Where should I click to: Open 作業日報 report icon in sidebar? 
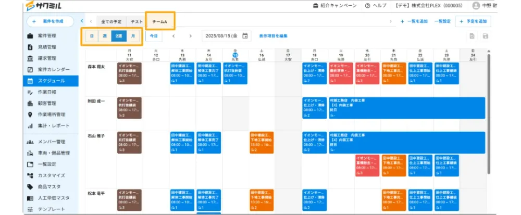(30, 92)
